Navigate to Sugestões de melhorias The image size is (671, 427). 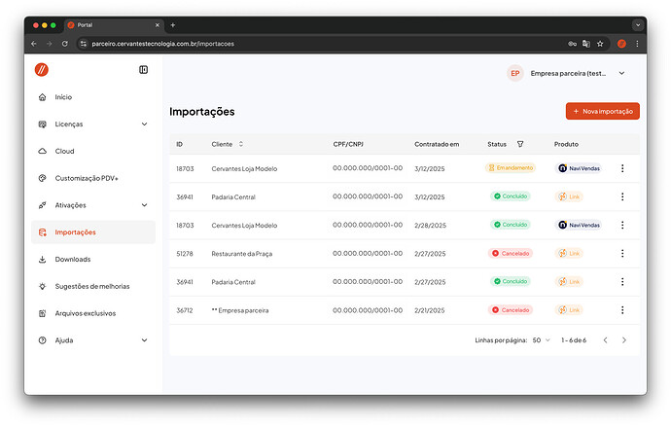click(91, 286)
